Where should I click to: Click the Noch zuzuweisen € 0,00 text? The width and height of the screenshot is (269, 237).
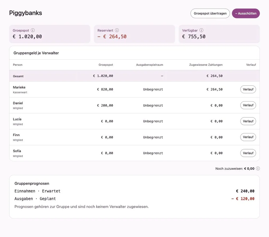(x=235, y=169)
